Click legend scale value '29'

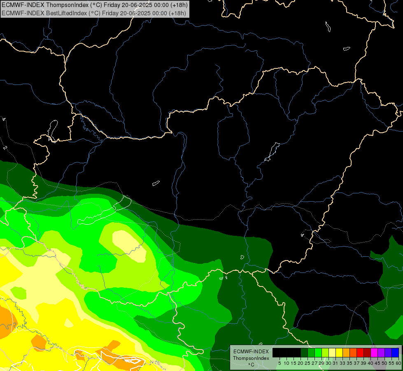pos(321,363)
